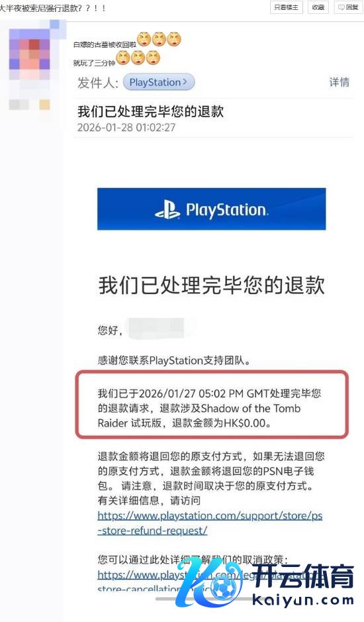Viewport: 364px width, 622px height.
Task: Click the 只看楼主 button
Action: click(x=287, y=7)
